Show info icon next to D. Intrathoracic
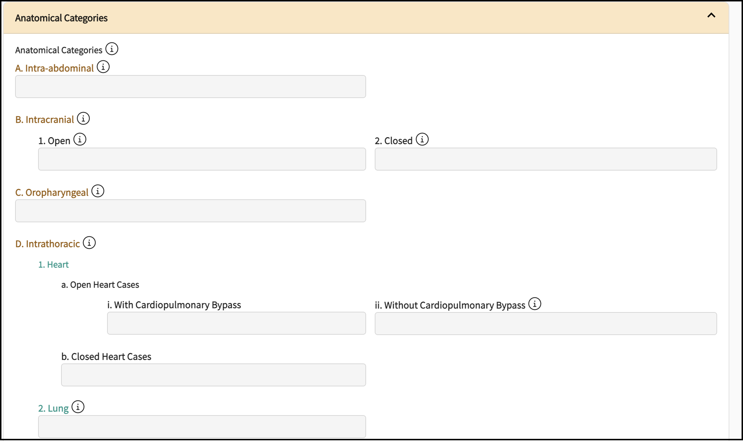 pos(89,243)
